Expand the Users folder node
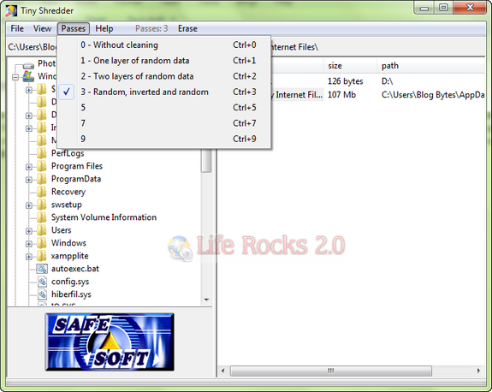The width and height of the screenshot is (492, 392). click(x=29, y=231)
